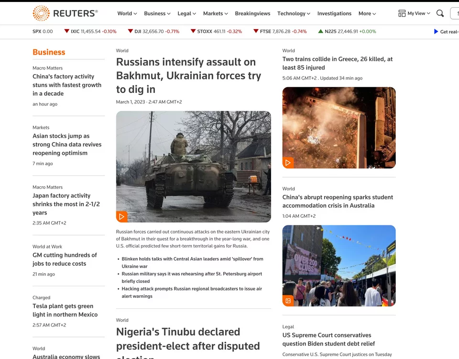Open Japan factory activity shrinks article
459x359 pixels.
66,204
